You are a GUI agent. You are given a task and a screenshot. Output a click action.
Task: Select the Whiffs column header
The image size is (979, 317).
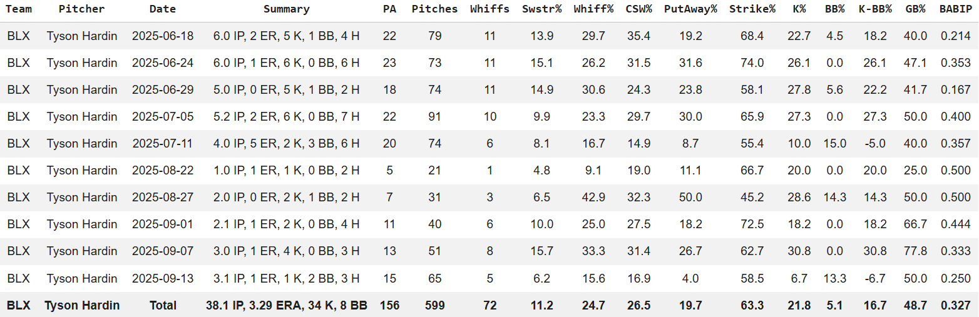489,9
